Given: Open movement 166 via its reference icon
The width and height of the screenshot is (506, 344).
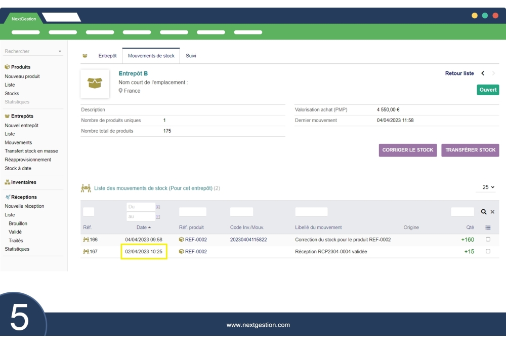Looking at the screenshot, I should coord(86,240).
